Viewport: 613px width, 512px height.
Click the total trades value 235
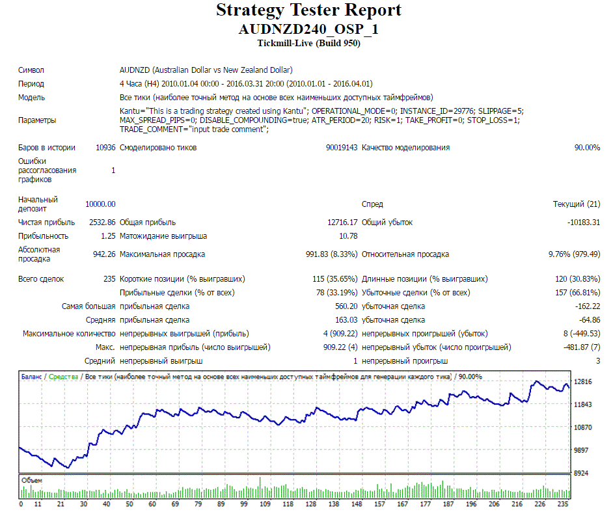109,279
